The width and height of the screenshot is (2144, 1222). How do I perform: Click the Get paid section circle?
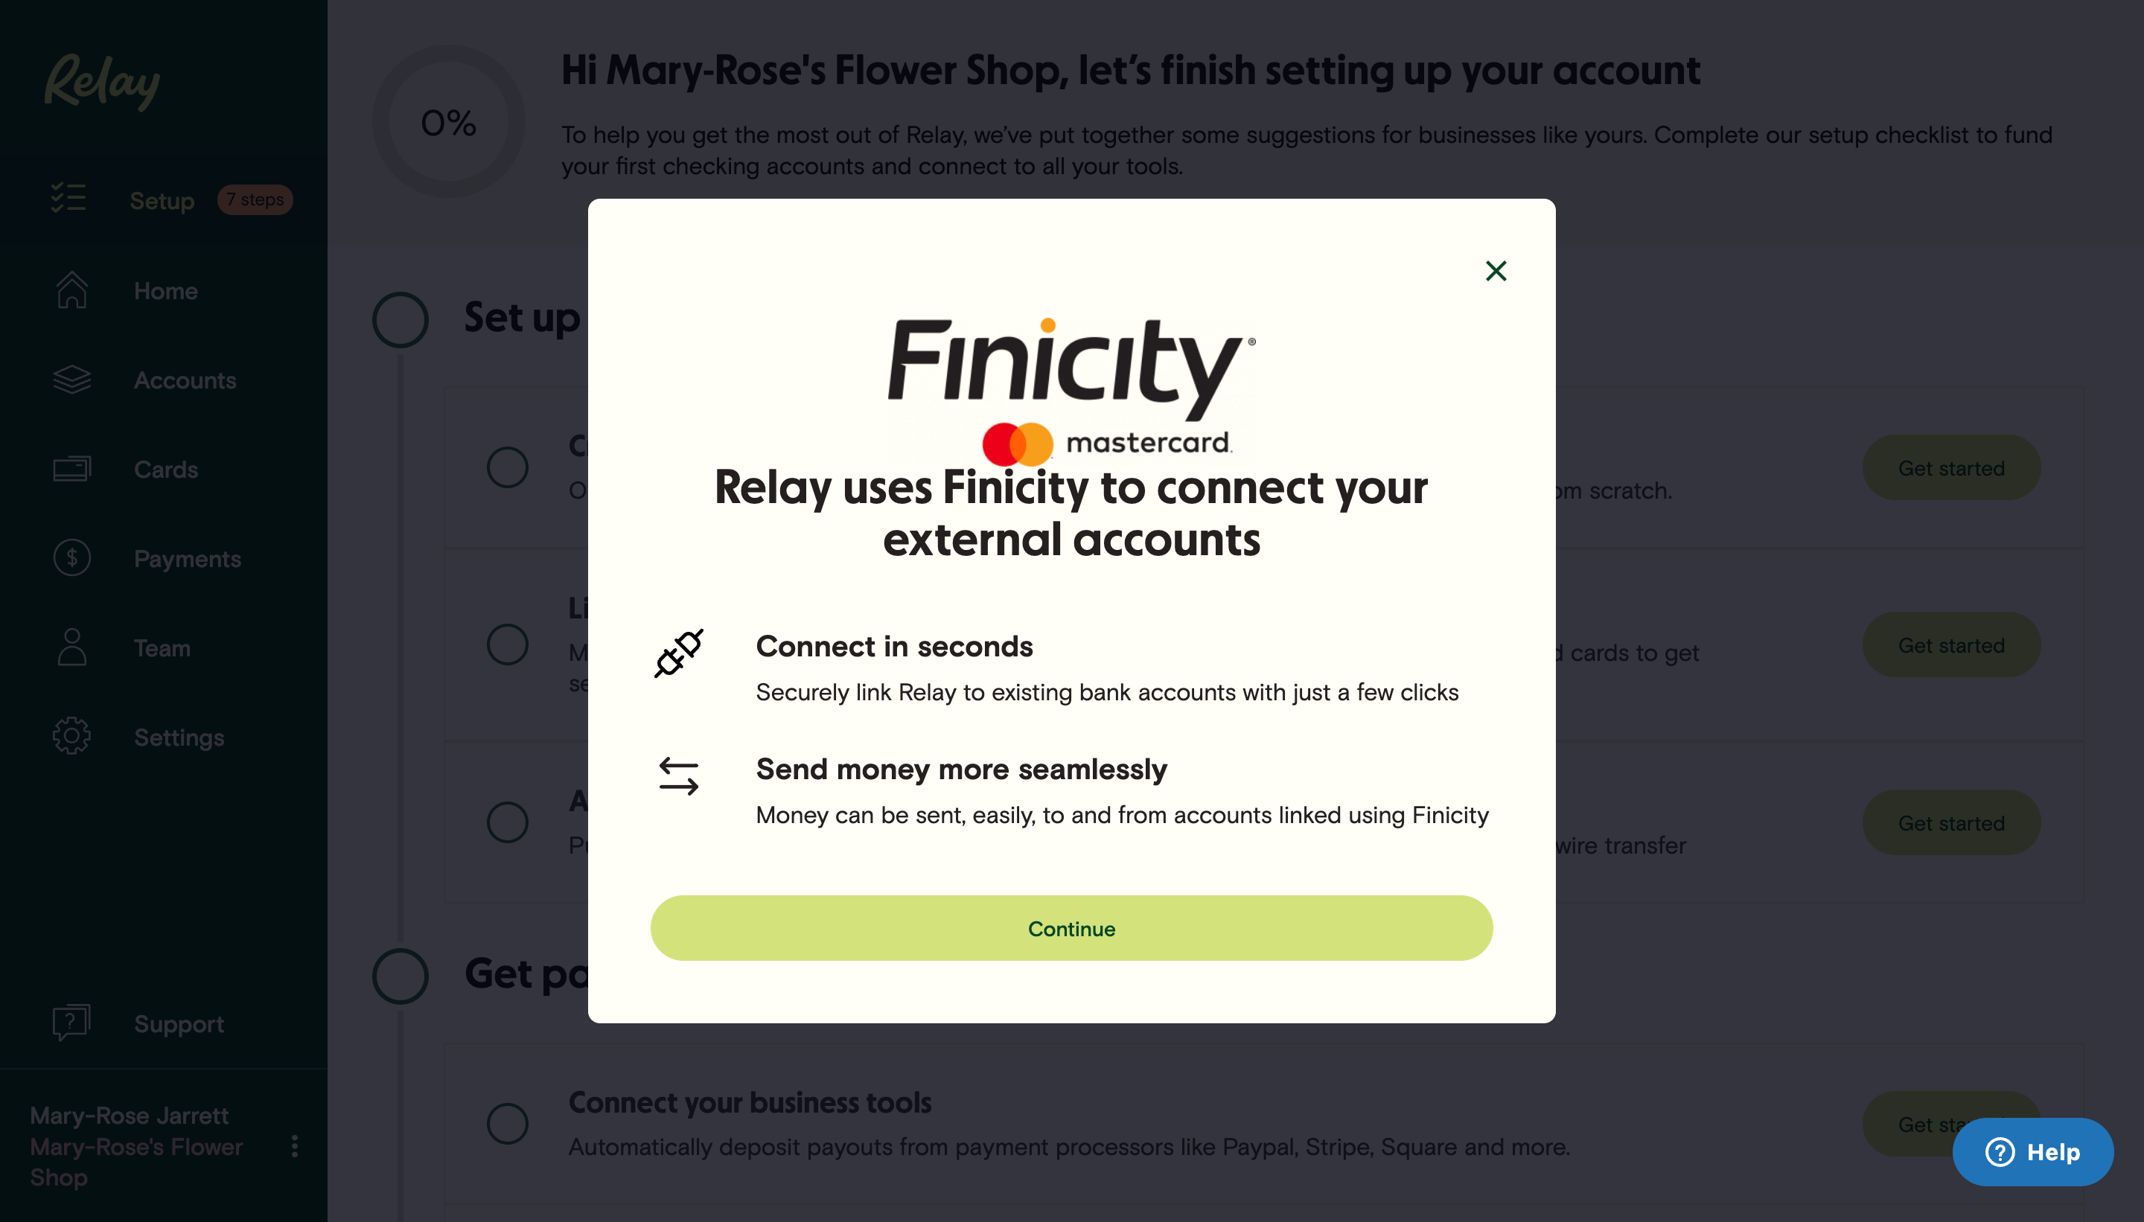(x=401, y=976)
